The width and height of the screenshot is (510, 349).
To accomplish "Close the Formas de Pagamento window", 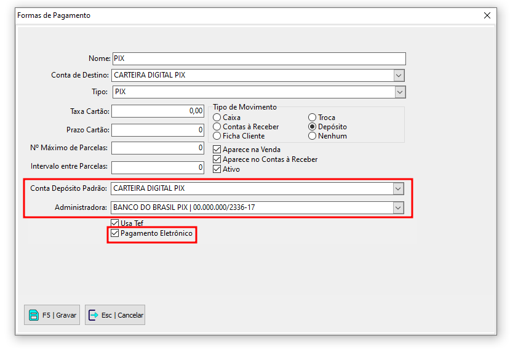I will [x=487, y=15].
